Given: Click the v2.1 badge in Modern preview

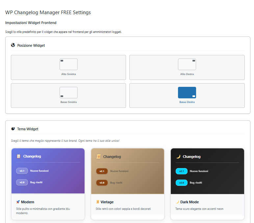Looking at the screenshot, I should click(x=22, y=171).
